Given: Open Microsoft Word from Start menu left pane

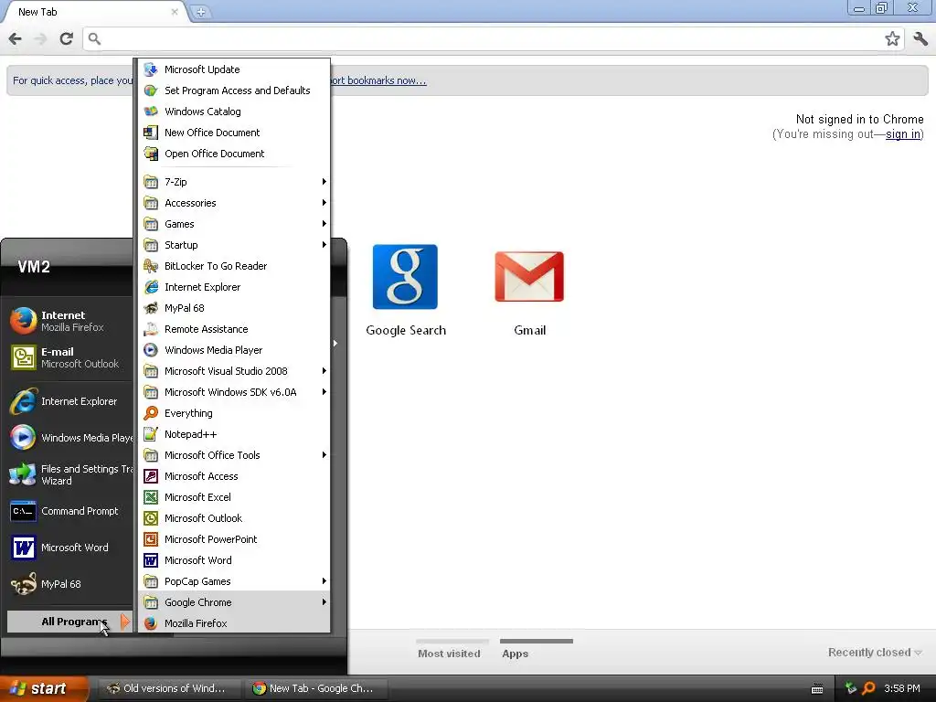Looking at the screenshot, I should pos(70,548).
